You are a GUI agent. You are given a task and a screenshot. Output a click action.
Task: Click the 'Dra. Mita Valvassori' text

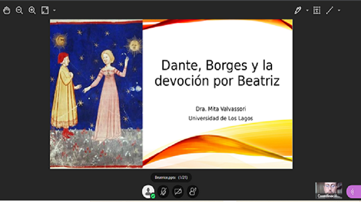(x=221, y=109)
